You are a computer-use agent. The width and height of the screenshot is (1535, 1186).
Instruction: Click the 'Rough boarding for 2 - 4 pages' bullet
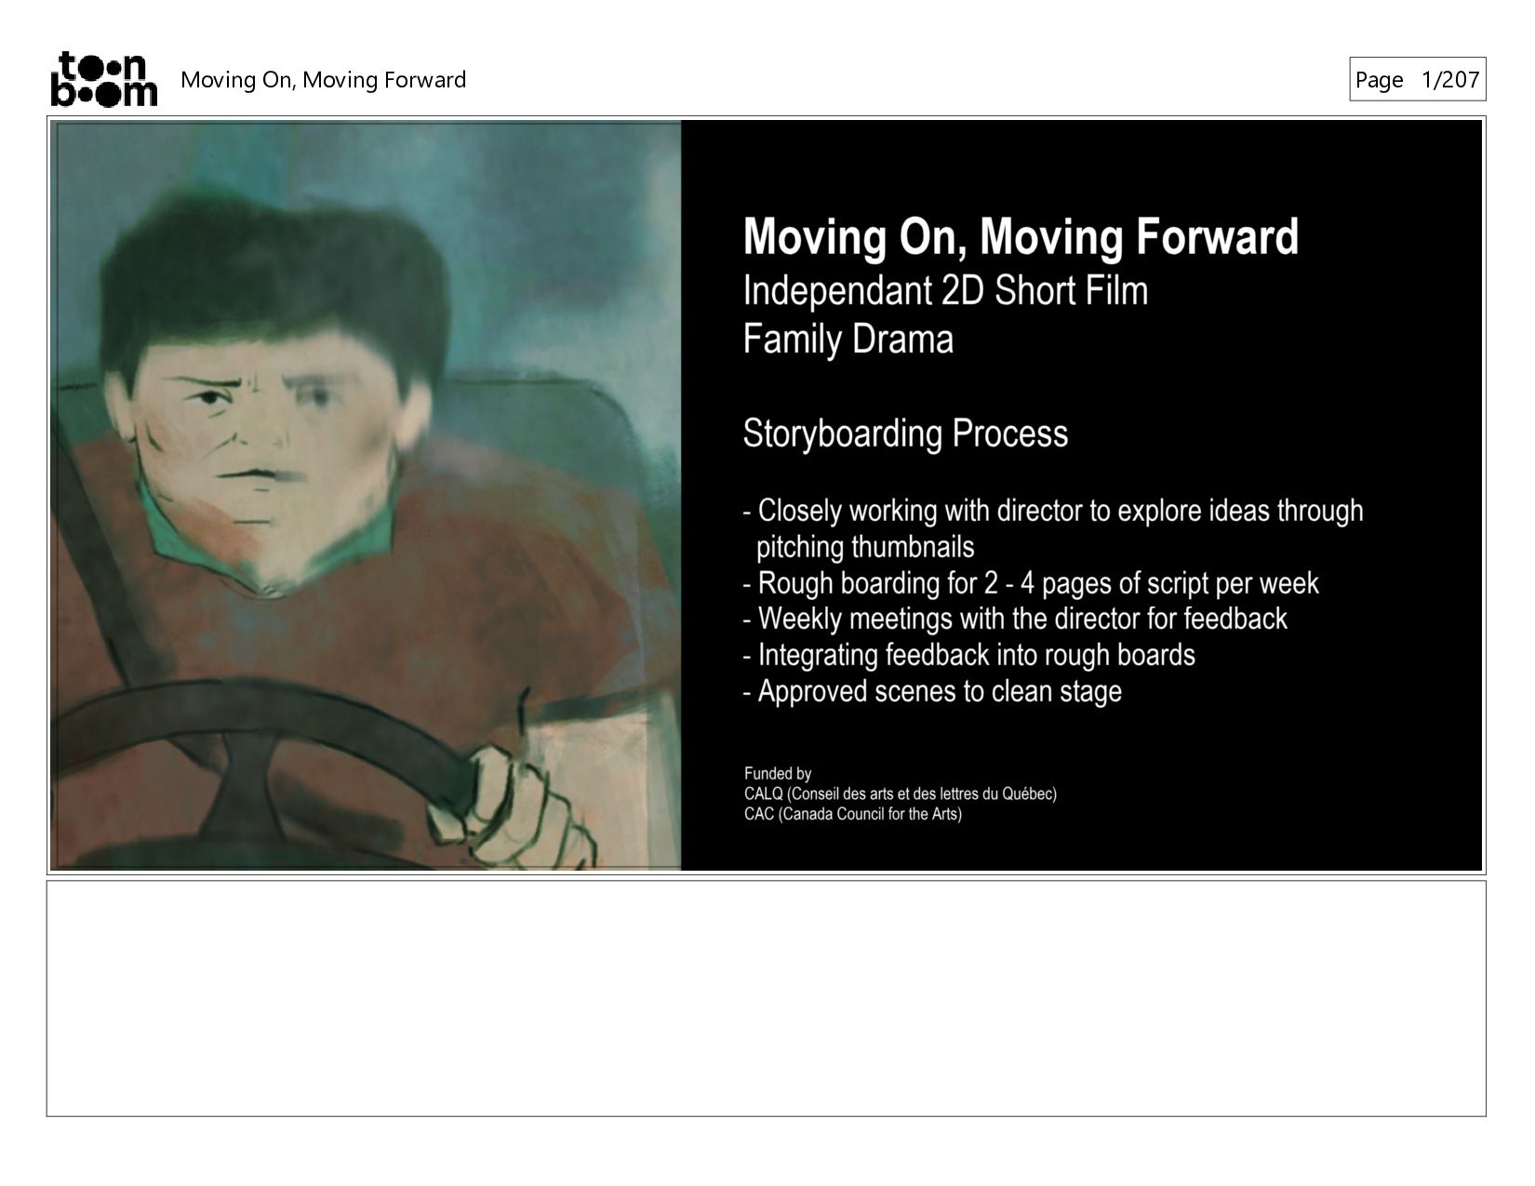[x=1031, y=583]
